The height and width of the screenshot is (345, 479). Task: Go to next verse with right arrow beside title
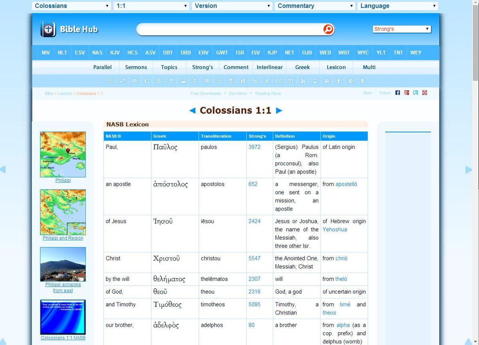tap(279, 111)
